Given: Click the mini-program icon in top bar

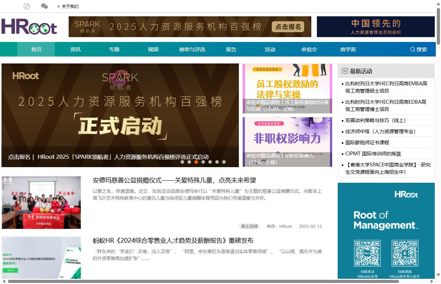Looking at the screenshot, I should [x=27, y=6].
